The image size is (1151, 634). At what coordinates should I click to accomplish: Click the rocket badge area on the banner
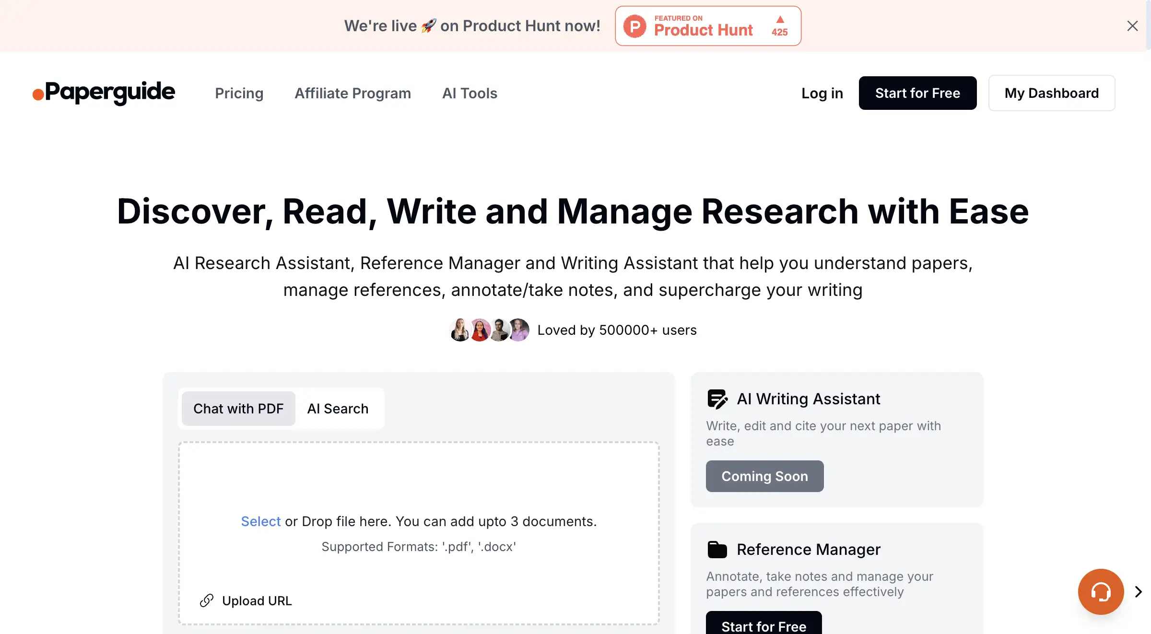[427, 25]
